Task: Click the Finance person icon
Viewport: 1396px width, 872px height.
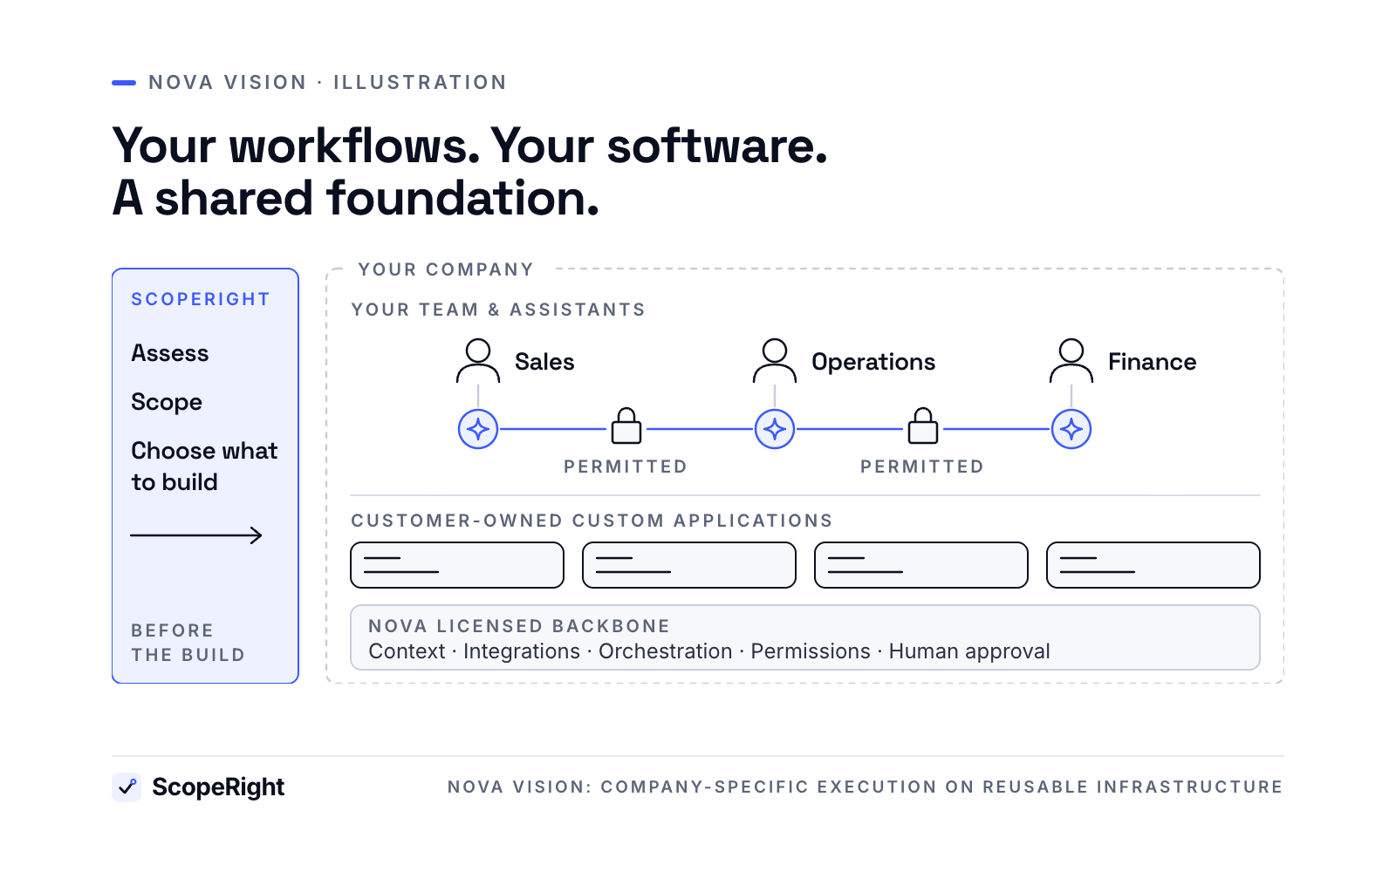Action: (x=1071, y=361)
